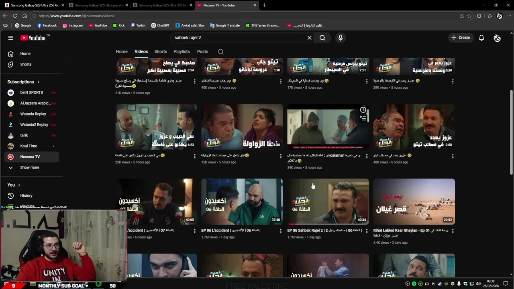
Task: Click Watch later clock icon on thumbnail
Action: coord(363,110)
